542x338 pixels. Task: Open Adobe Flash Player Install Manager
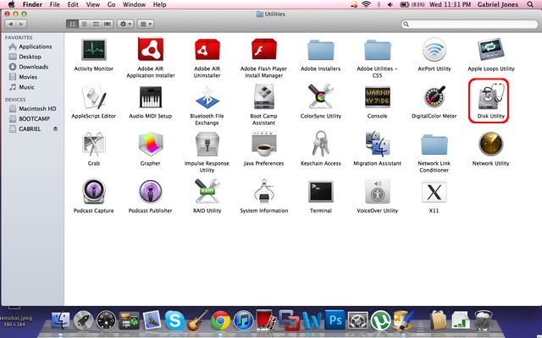tap(263, 49)
